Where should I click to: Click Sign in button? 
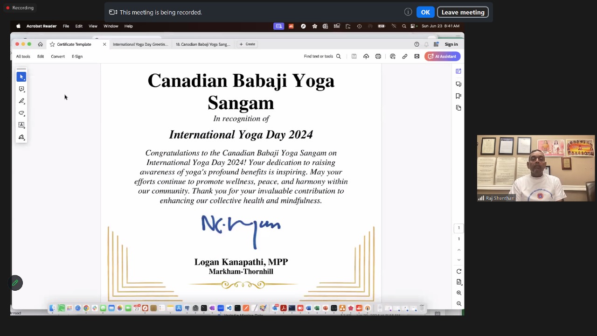pyautogui.click(x=451, y=44)
